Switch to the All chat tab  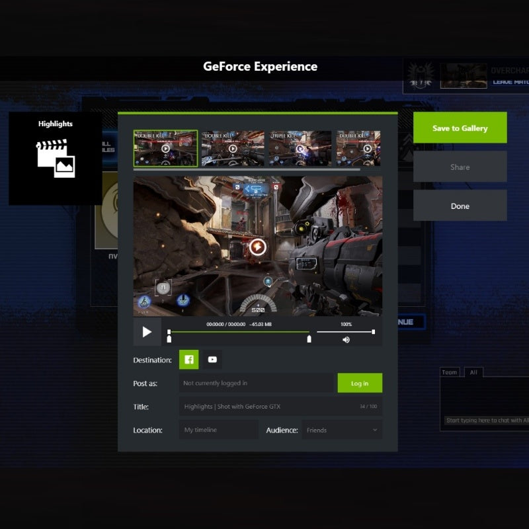point(473,372)
